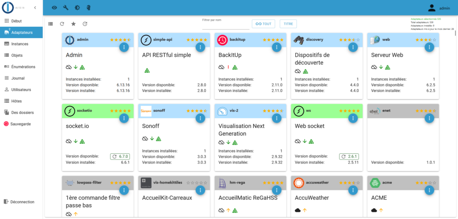Open the three-dot menu on vis-2 card
The height and width of the screenshot is (219, 458).
(276, 118)
